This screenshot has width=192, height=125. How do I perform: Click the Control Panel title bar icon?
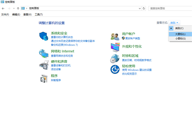(x=2, y=2)
